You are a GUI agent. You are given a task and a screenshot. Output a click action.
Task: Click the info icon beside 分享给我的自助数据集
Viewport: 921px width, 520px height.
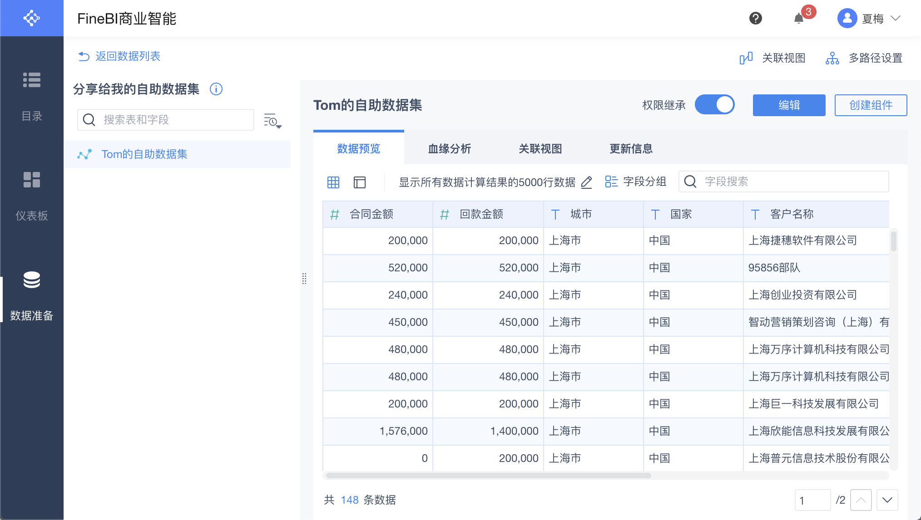pyautogui.click(x=216, y=89)
